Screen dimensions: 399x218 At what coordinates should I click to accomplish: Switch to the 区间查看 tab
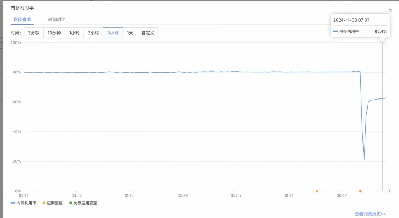coord(23,20)
